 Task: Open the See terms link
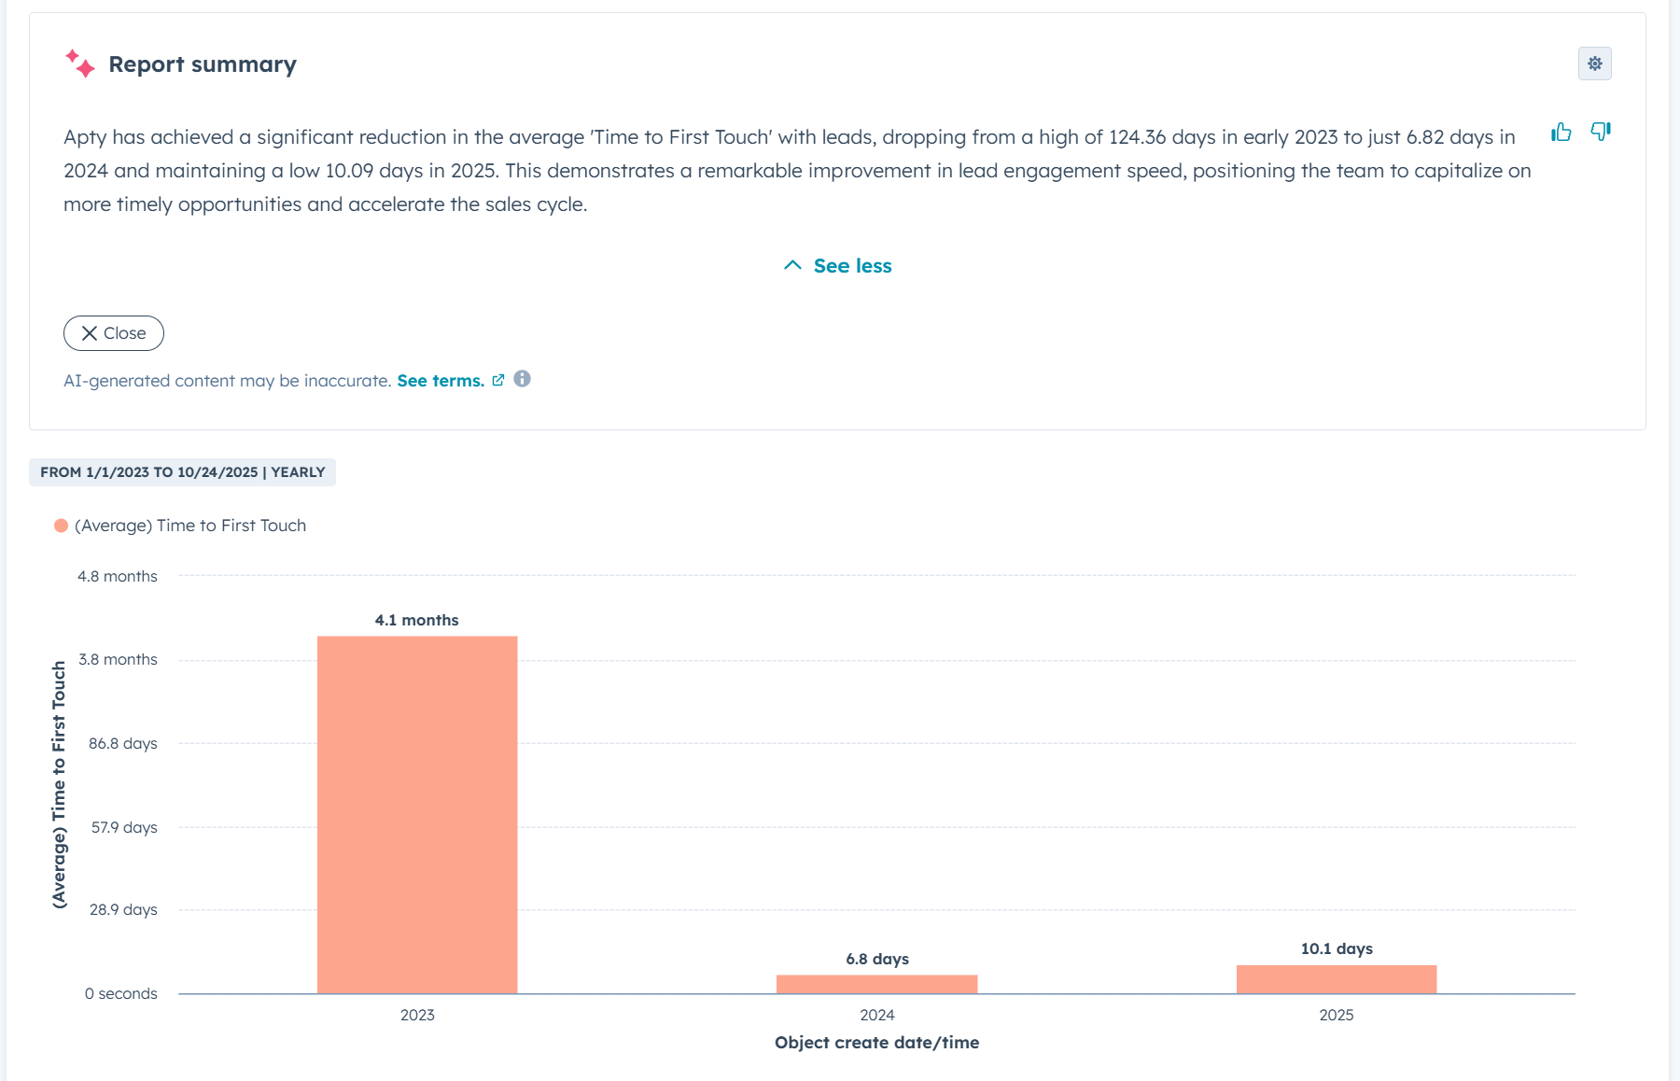(441, 381)
